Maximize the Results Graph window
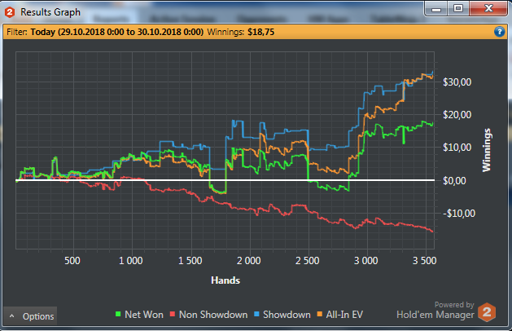 pos(458,8)
